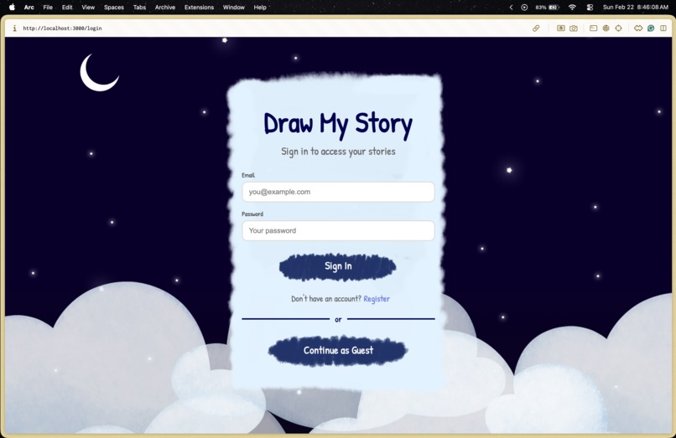
Task: Focus the Email input field
Action: click(338, 192)
